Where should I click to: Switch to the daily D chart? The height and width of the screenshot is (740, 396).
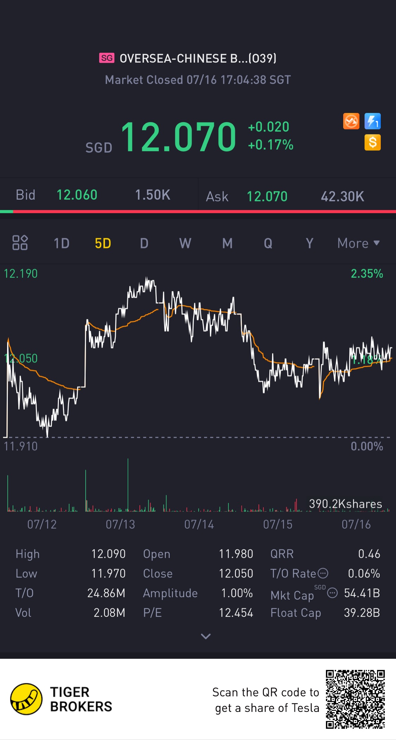pyautogui.click(x=144, y=243)
